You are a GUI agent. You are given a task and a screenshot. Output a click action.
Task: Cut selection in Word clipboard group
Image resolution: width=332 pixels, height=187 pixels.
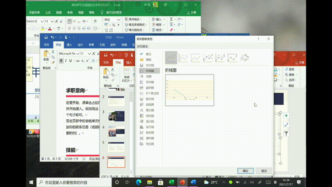click(x=53, y=51)
